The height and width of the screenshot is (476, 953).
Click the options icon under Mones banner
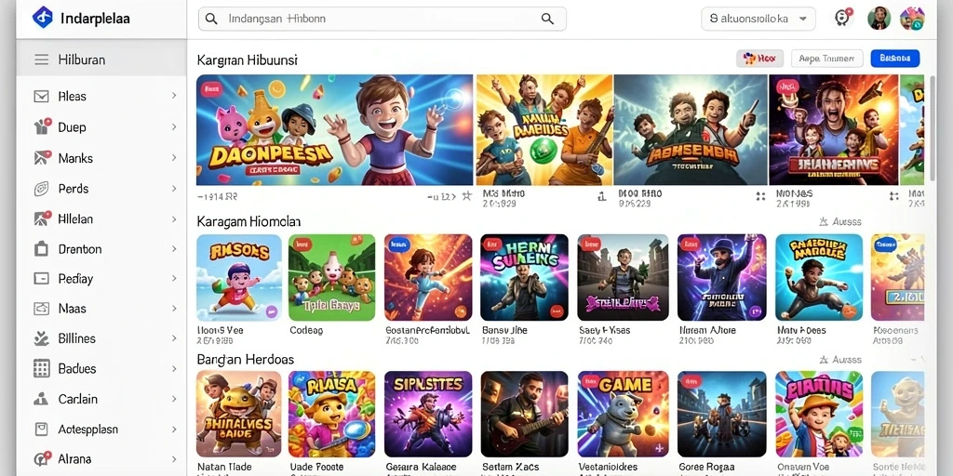[893, 196]
